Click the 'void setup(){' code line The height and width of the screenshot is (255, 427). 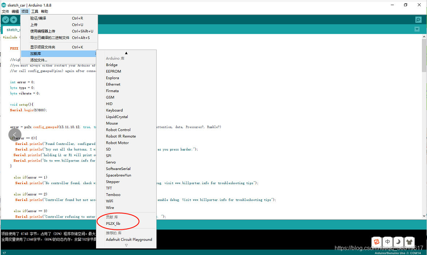[22, 104]
